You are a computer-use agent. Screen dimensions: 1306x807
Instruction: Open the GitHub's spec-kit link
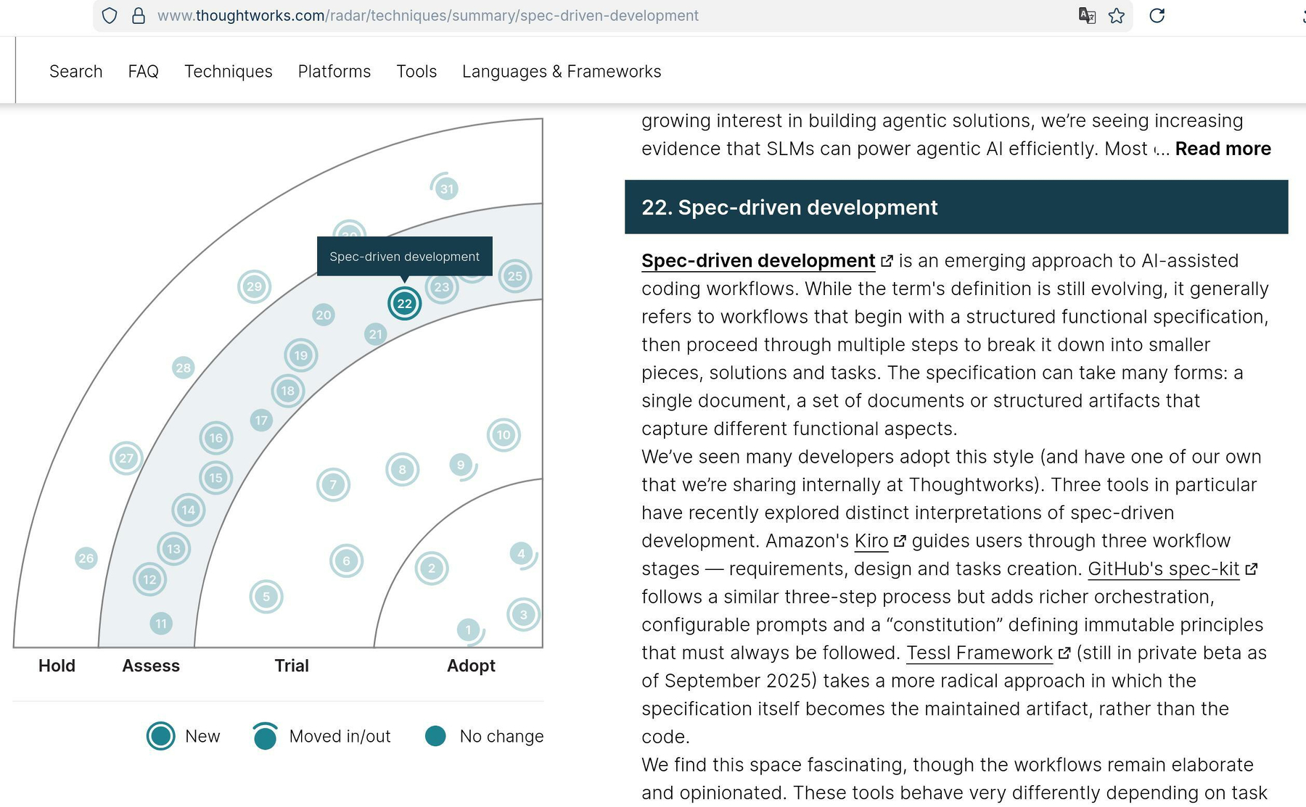tap(1164, 569)
